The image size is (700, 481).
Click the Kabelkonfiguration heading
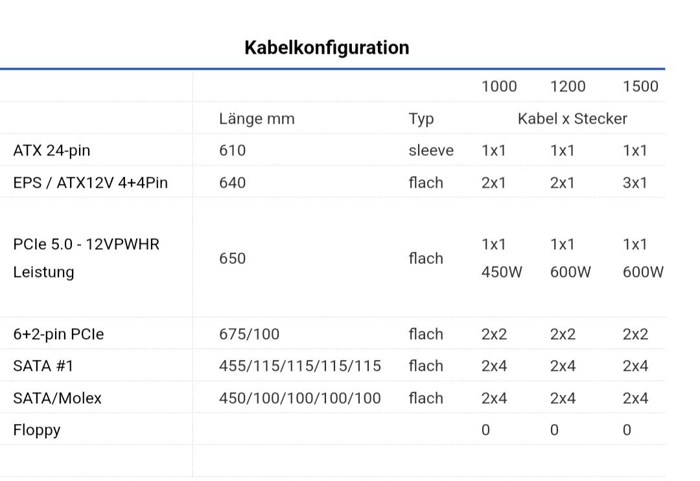click(x=327, y=48)
